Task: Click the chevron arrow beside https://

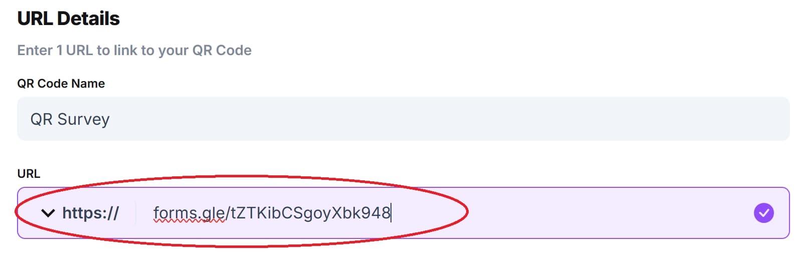Action: tap(48, 213)
